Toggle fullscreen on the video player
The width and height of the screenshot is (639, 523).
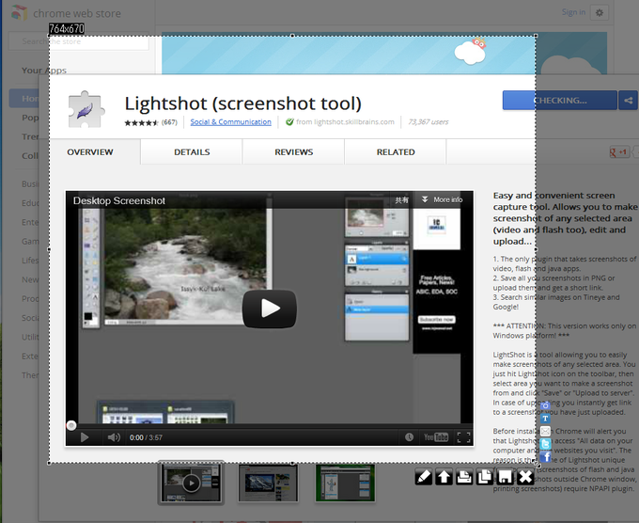[x=464, y=437]
